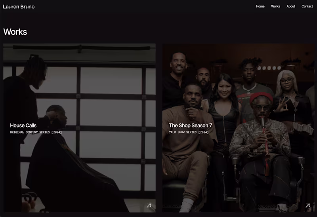Screen dimensions: 317x217
Task: Open the House Calls project title
Action: (x=23, y=126)
